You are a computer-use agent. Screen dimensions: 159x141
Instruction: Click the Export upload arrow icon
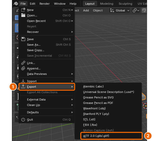[x=23, y=87]
